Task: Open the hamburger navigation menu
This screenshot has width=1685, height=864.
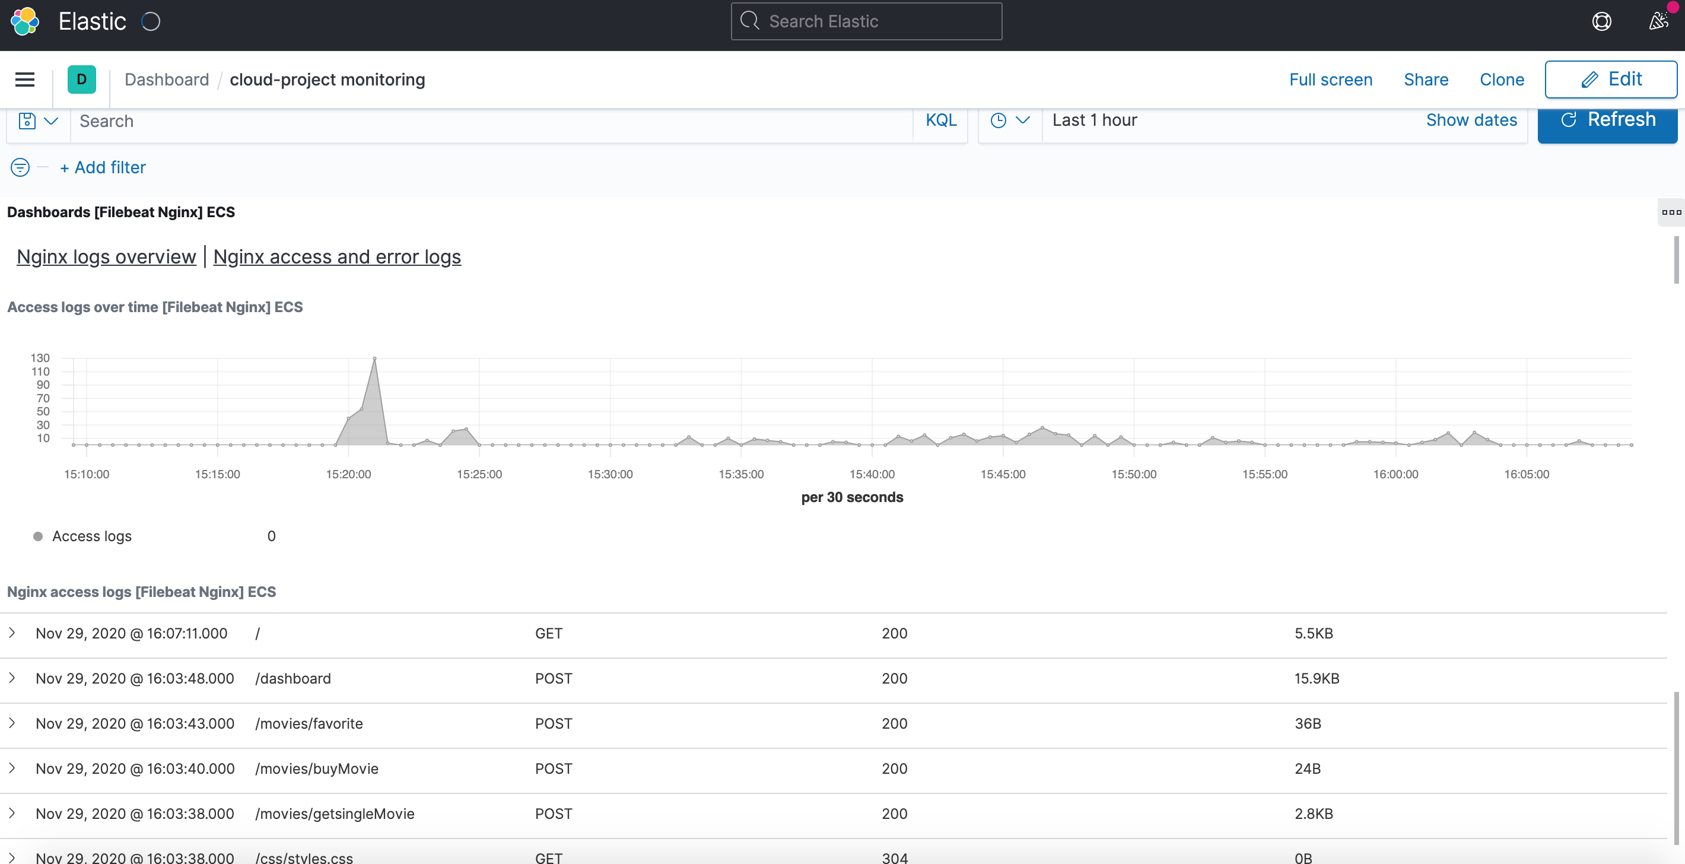Action: tap(25, 80)
